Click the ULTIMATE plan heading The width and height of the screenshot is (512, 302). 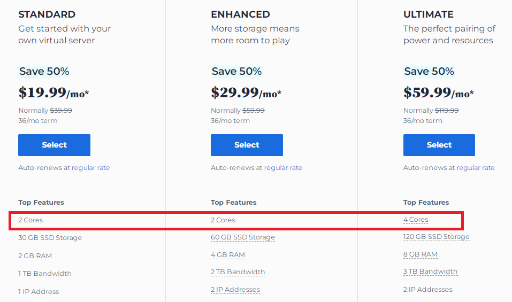pyautogui.click(x=429, y=14)
